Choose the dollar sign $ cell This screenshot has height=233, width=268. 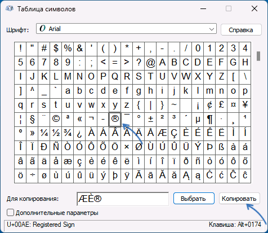pyautogui.click(x=56, y=49)
